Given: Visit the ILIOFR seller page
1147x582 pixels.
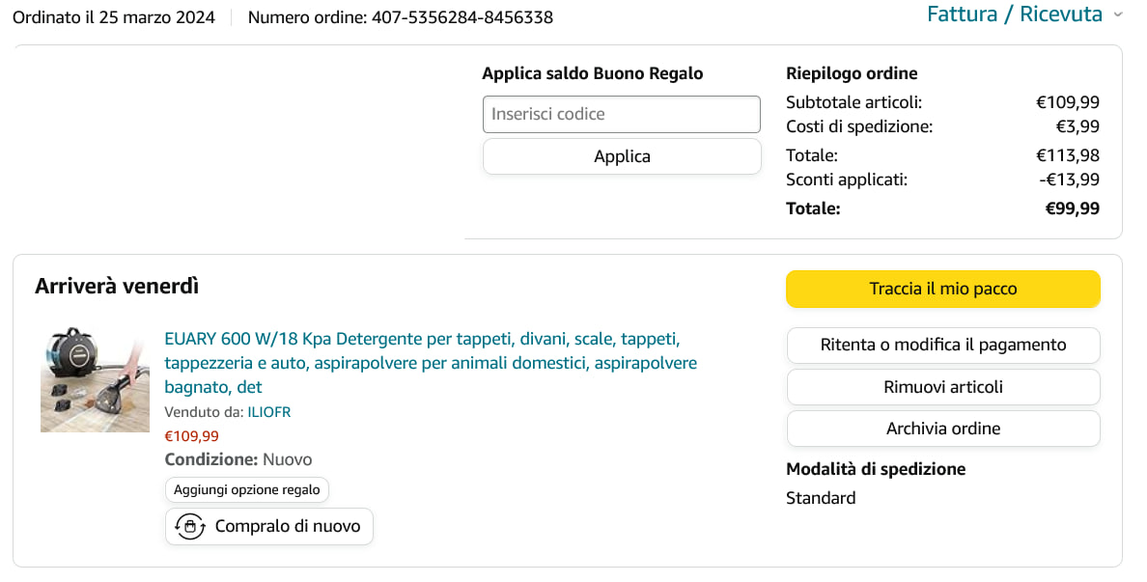Looking at the screenshot, I should click(x=268, y=412).
